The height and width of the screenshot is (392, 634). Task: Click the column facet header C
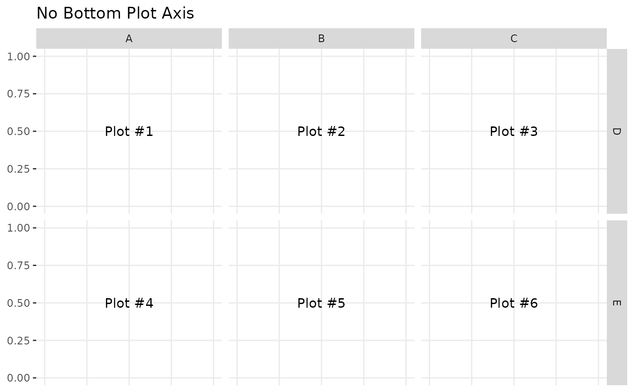514,39
